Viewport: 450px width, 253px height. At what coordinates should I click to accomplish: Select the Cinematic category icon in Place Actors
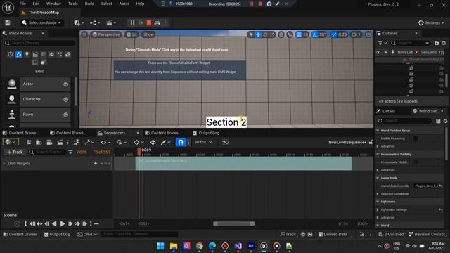click(35, 54)
